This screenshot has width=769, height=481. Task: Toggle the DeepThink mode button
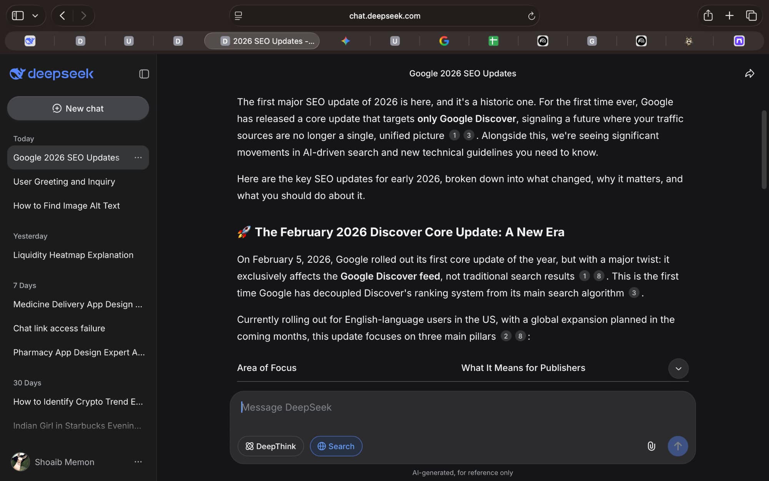tap(271, 446)
